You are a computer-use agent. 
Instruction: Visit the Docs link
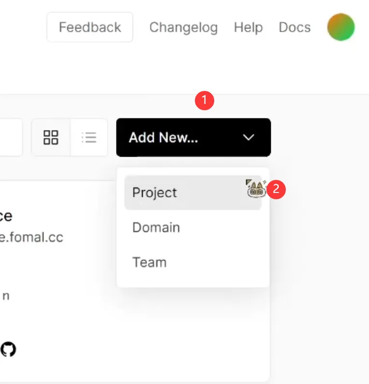point(295,27)
